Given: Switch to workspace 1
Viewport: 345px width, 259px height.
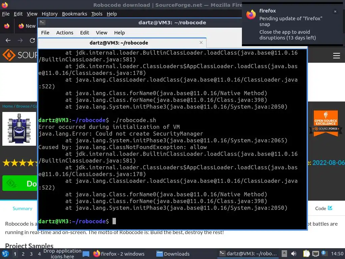Looking at the screenshot, I should [x=15, y=254].
